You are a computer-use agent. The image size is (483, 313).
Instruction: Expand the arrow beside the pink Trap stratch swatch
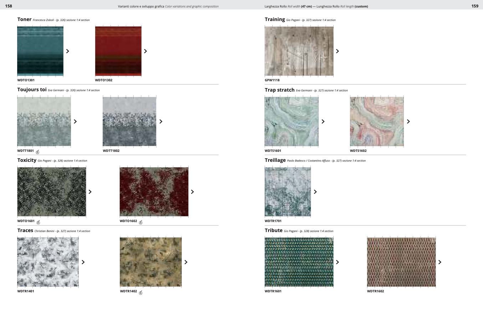tap(409, 122)
